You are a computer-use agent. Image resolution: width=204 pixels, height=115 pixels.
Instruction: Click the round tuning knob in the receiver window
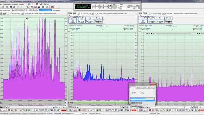click(x=114, y=6)
